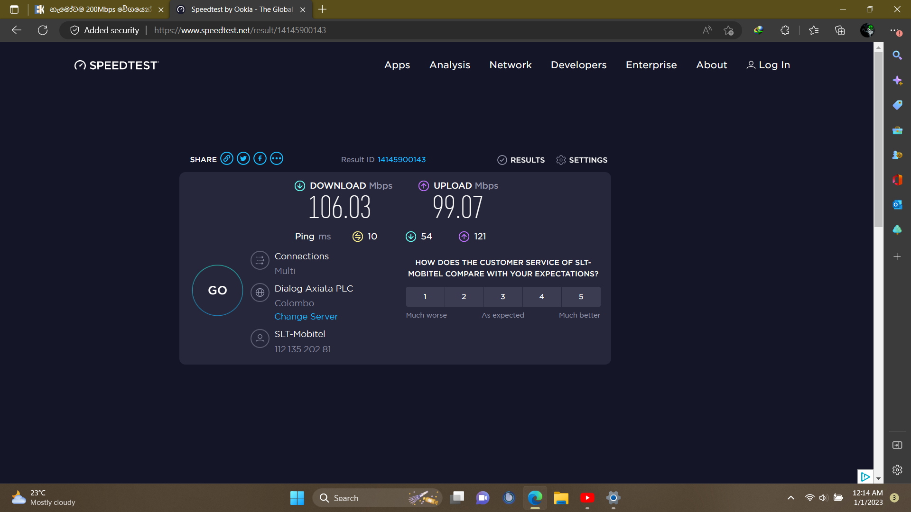The height and width of the screenshot is (512, 911).
Task: Toggle the sidebar visibility button
Action: point(897,445)
